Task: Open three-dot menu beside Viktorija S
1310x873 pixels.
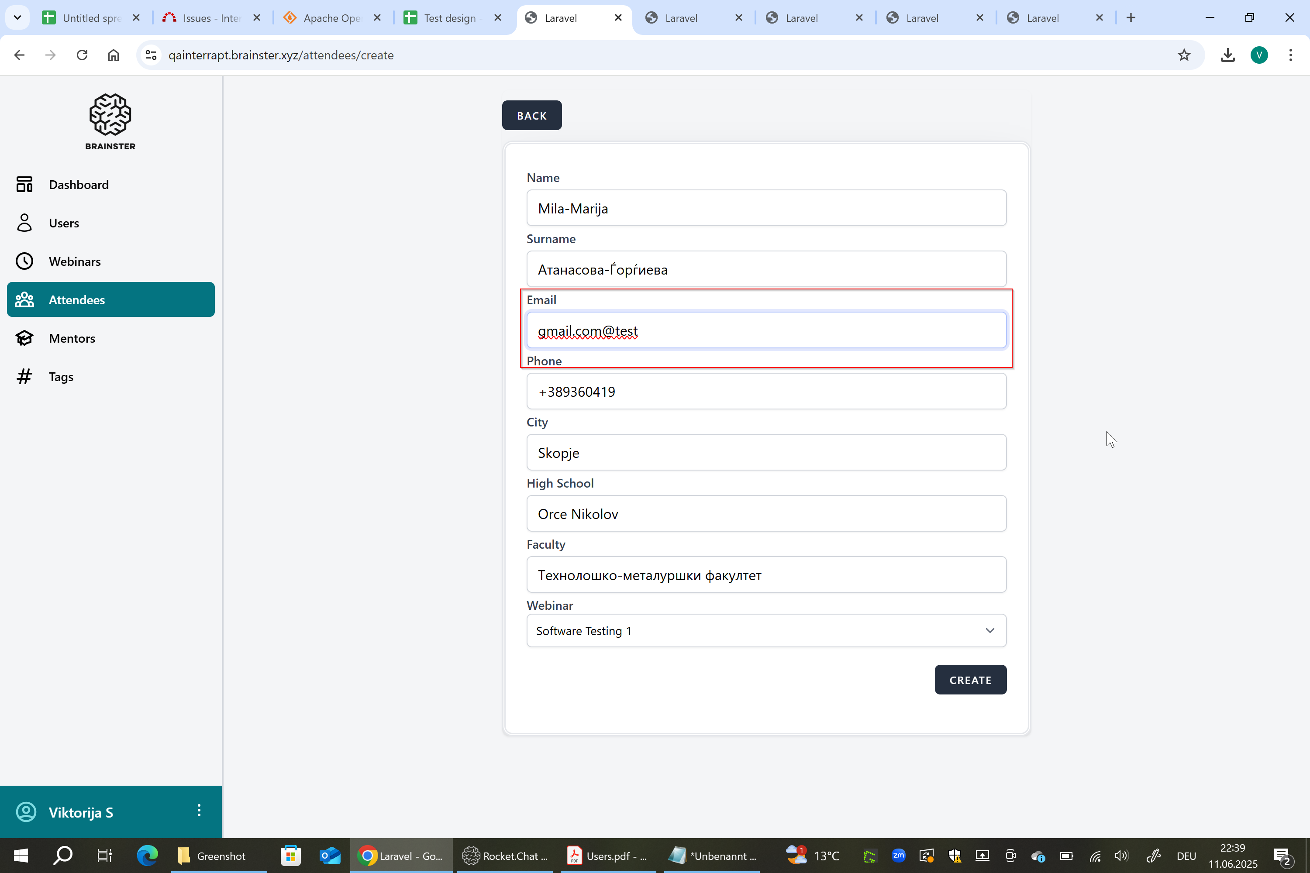Action: pyautogui.click(x=199, y=810)
